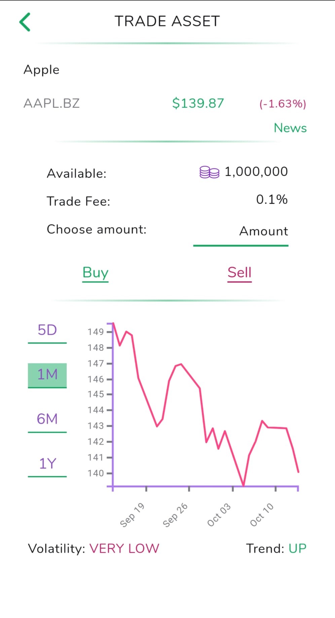Tap the -1.63% change indicator
Image resolution: width=335 pixels, height=618 pixels.
pyautogui.click(x=283, y=104)
